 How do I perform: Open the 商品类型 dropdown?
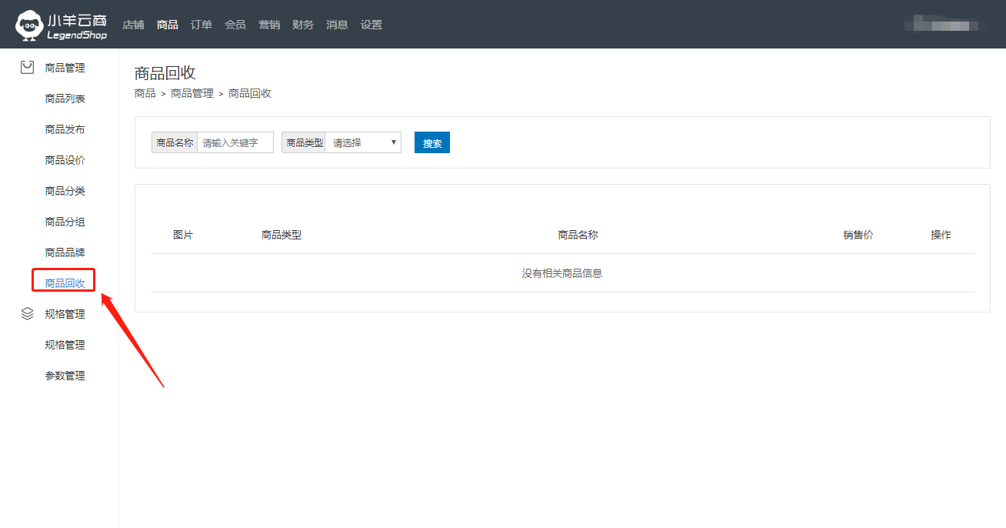click(x=363, y=142)
